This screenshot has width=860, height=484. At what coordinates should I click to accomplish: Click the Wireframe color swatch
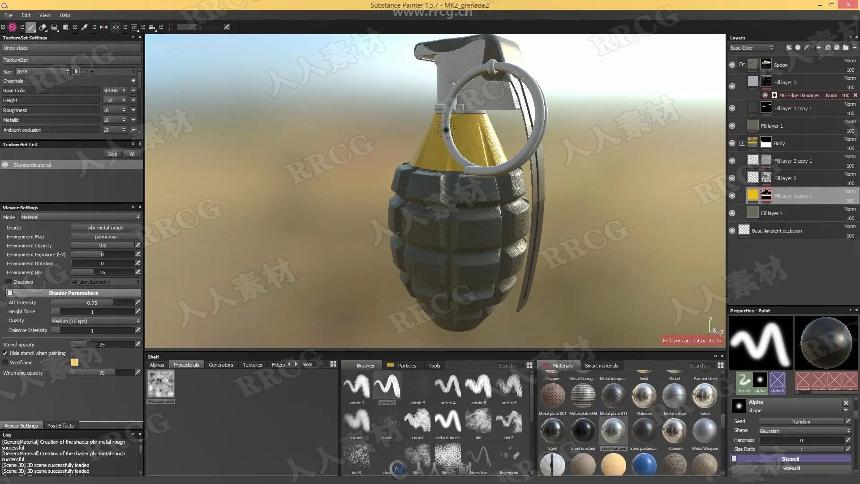(74, 363)
